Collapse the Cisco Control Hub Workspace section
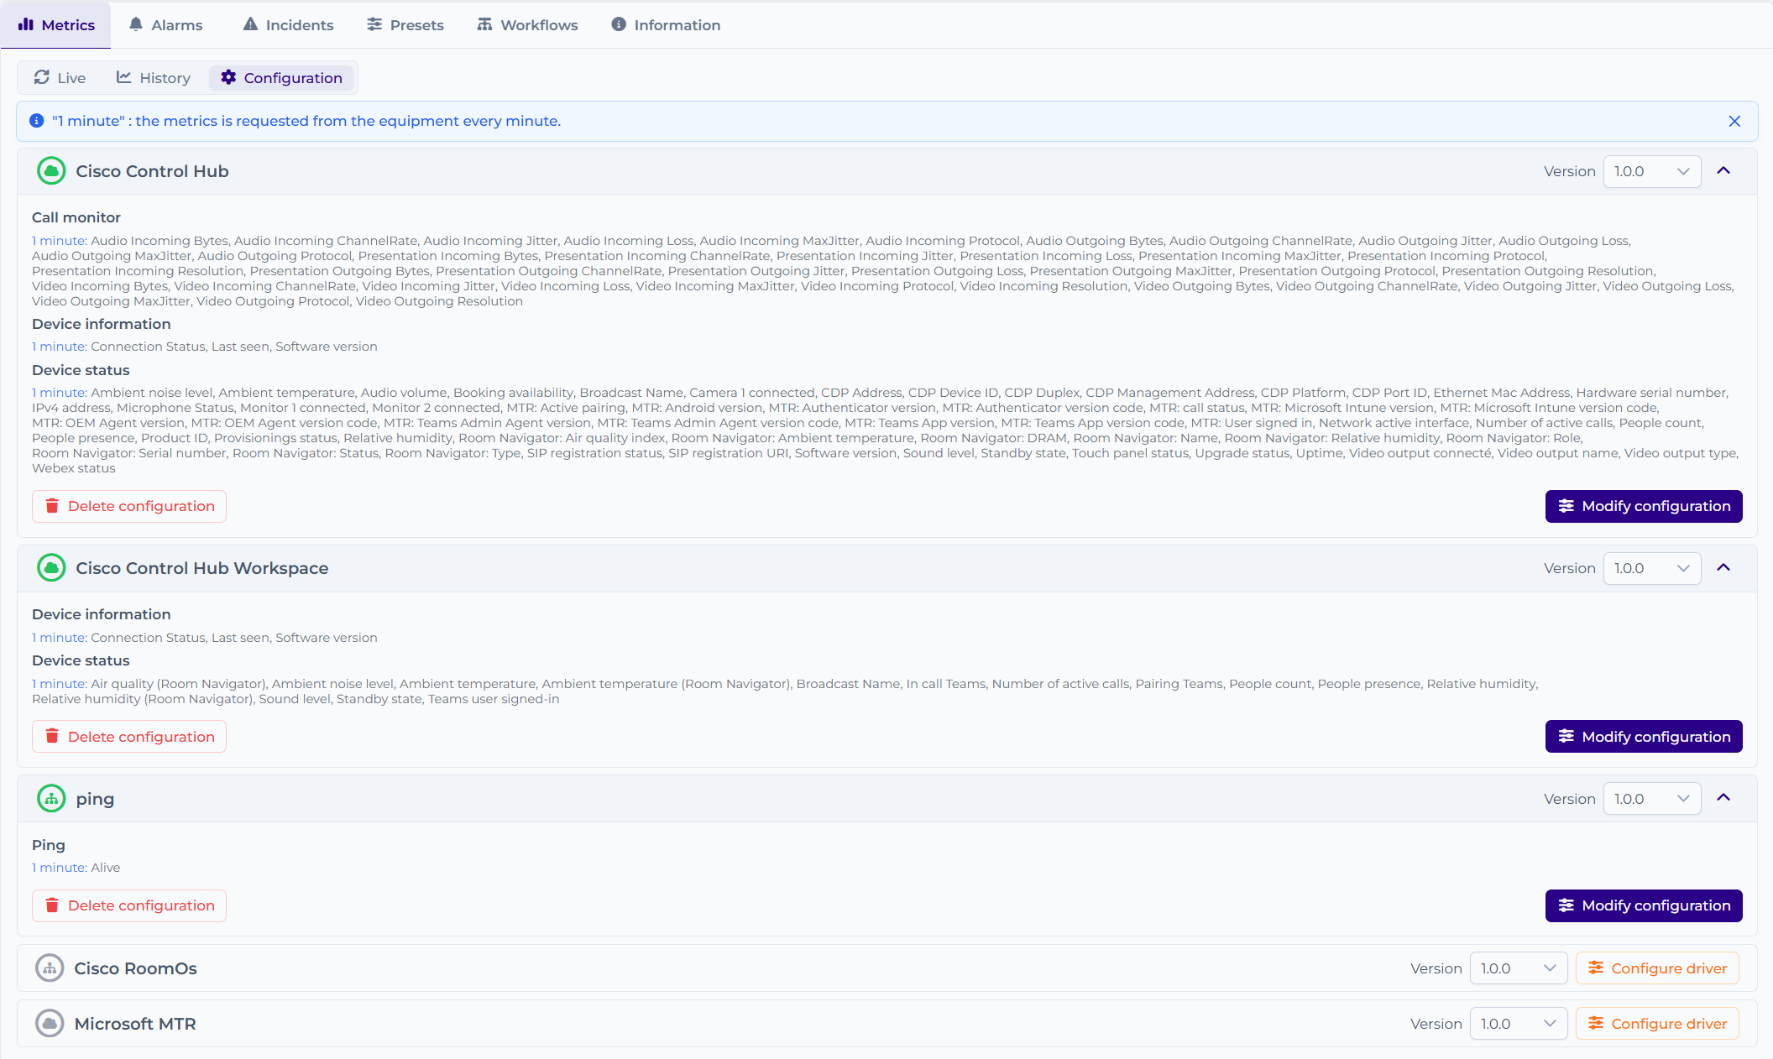The image size is (1773, 1059). tap(1723, 568)
